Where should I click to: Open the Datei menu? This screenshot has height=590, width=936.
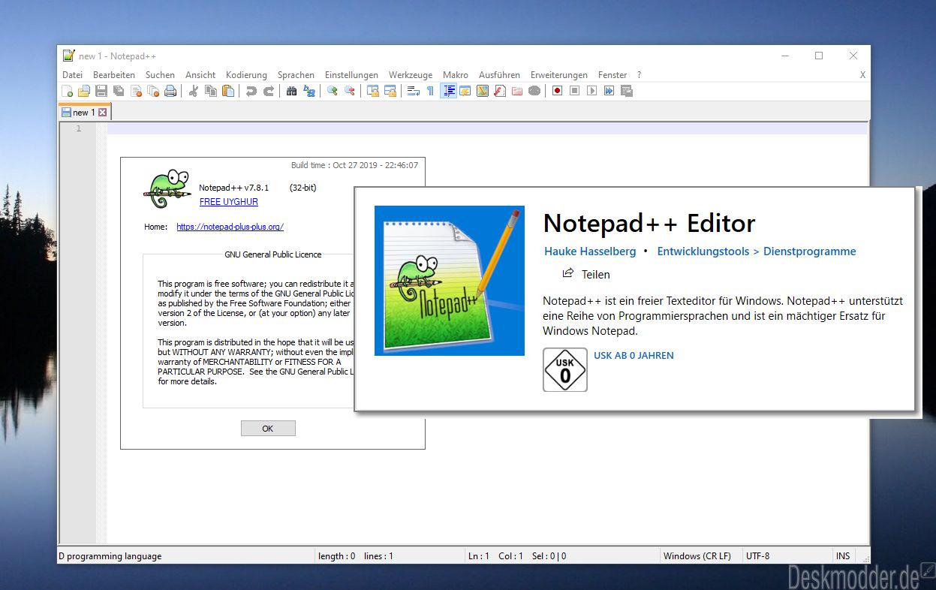[x=73, y=75]
